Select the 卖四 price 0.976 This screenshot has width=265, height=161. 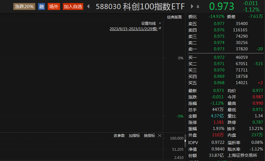point(219,30)
